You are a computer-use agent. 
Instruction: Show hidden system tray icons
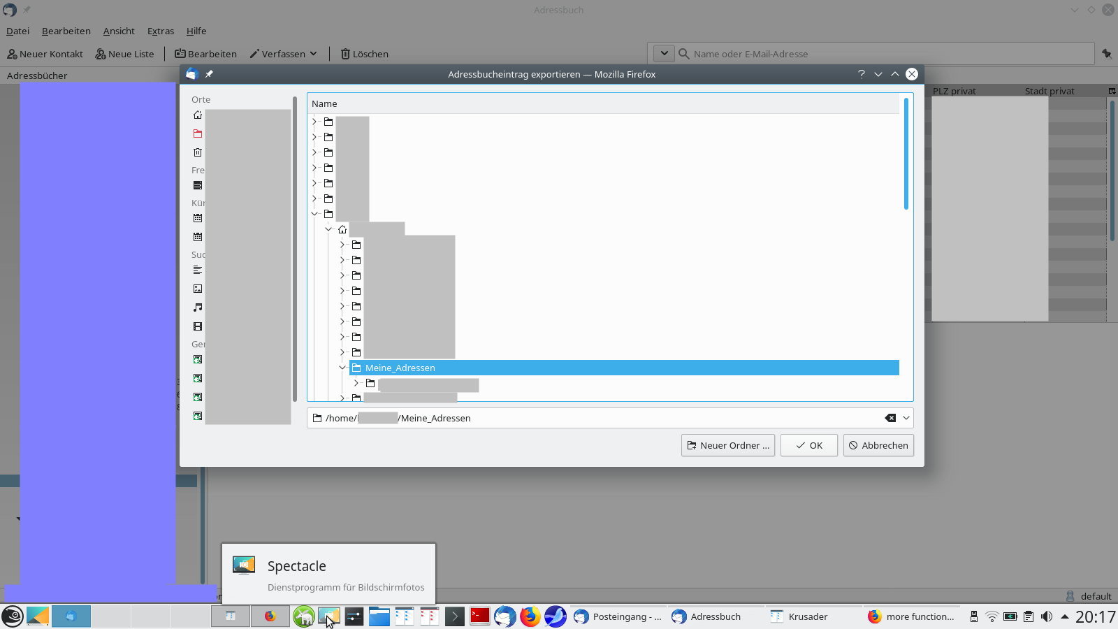pyautogui.click(x=1065, y=616)
